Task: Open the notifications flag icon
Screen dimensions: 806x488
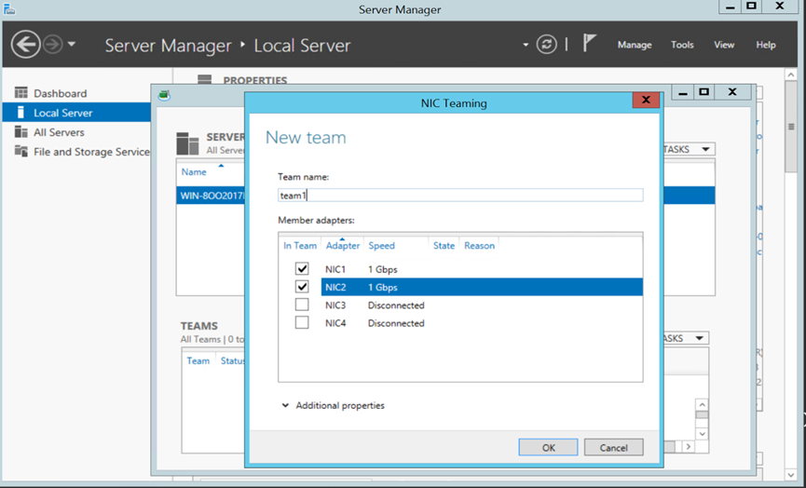Action: [x=589, y=43]
